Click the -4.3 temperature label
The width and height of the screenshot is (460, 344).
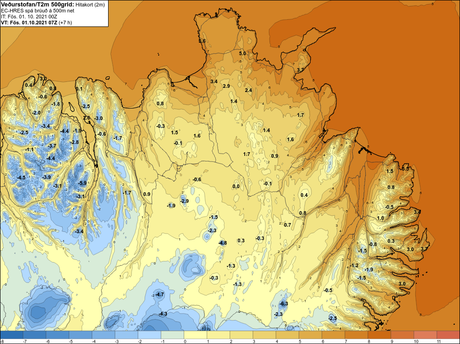click(x=163, y=314)
